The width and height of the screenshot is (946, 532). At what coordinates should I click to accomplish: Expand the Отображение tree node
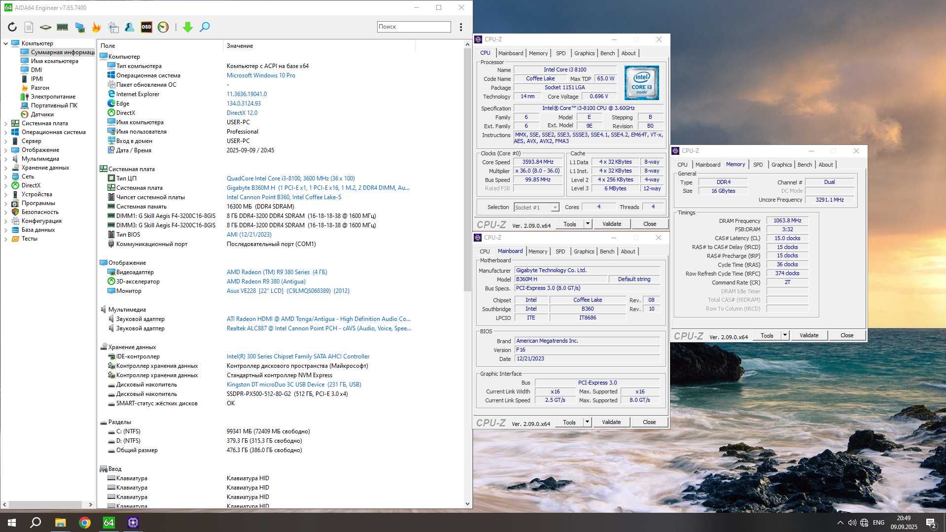click(x=5, y=150)
